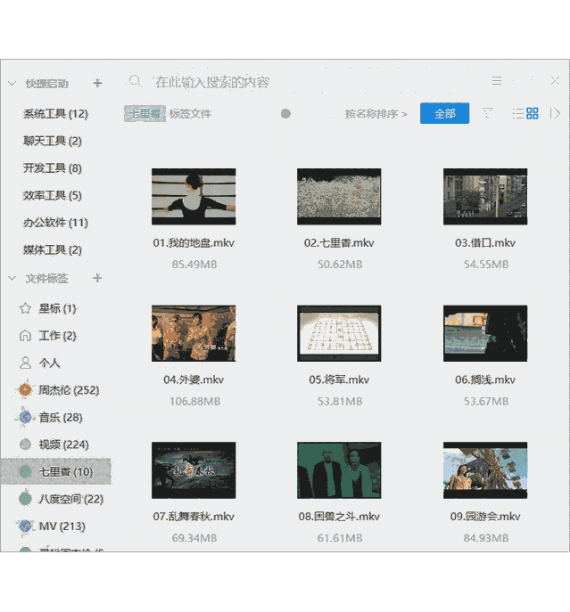Screen dimensions: 570x612
Task: Add new file tag plus
Action: 97,278
